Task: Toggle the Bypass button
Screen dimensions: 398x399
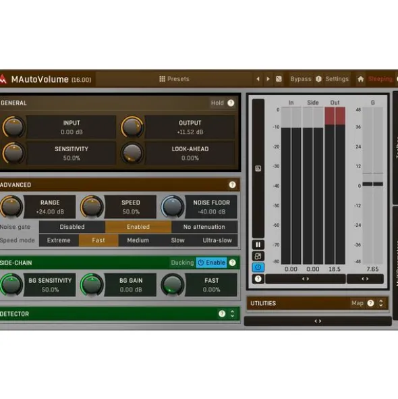Action: click(301, 79)
